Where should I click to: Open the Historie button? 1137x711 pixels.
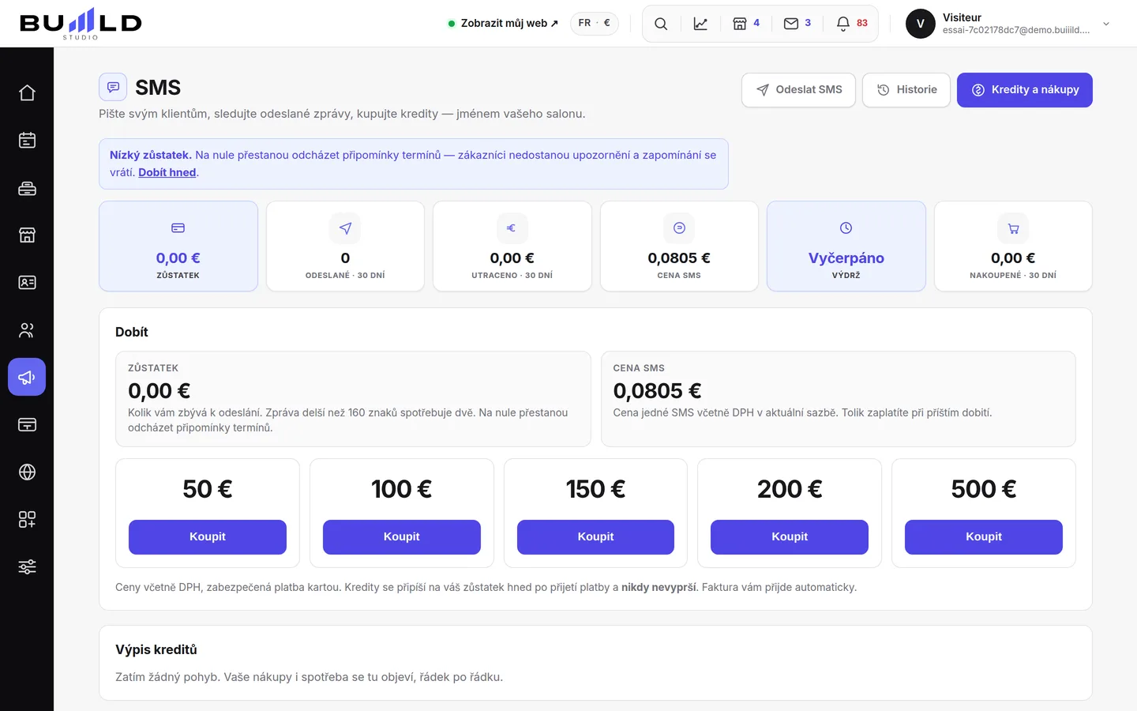coord(906,90)
